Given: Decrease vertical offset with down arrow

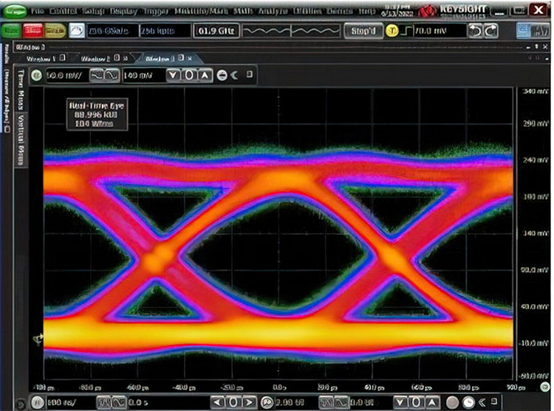Looking at the screenshot, I should click(x=173, y=75).
